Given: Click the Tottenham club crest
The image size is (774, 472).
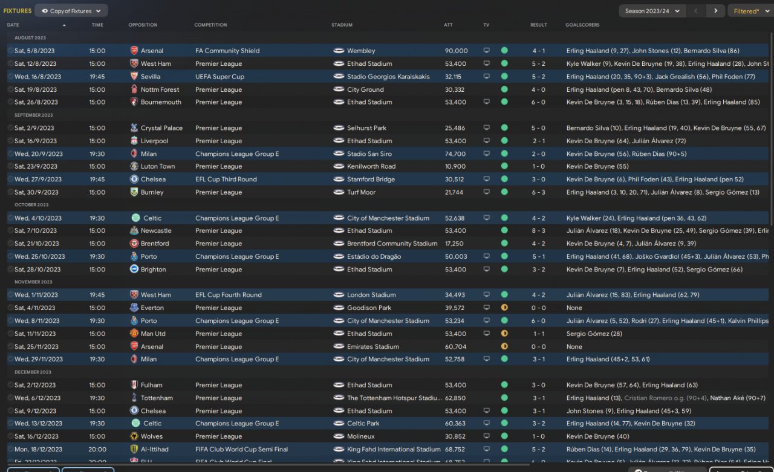Looking at the screenshot, I should point(134,398).
